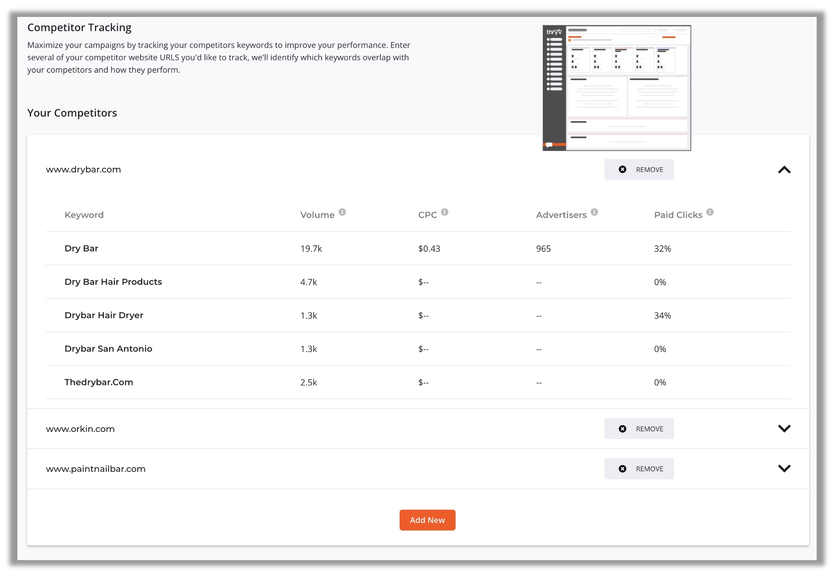Open the dashboard preview thumbnail
835x578 pixels.
pos(617,88)
